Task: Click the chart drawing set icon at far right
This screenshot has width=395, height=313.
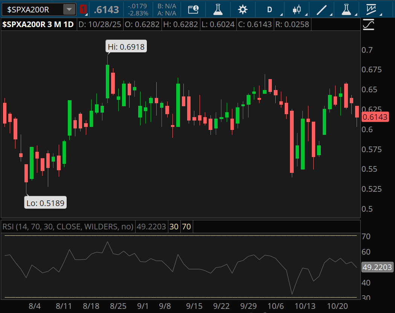Action: point(372,9)
